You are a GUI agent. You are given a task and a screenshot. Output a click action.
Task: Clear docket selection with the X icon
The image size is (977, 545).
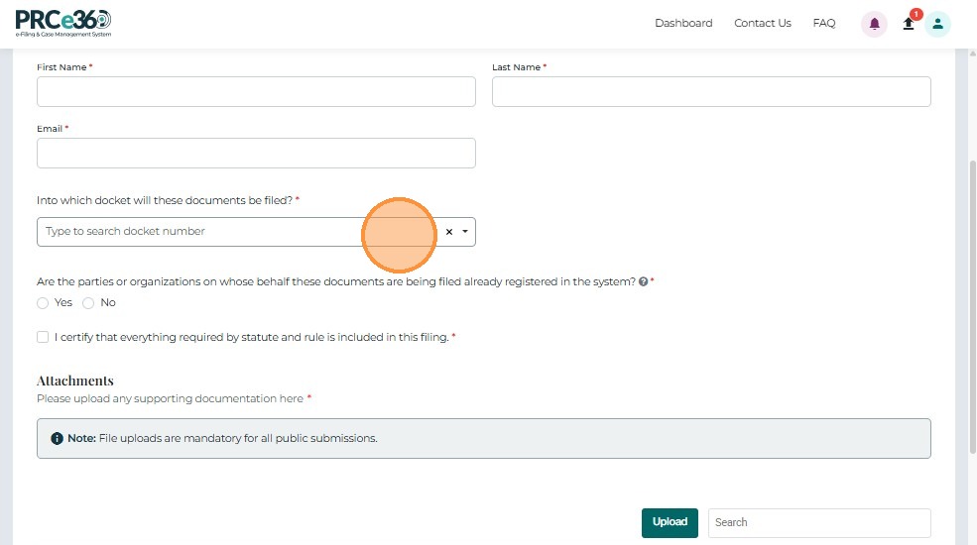pos(448,232)
